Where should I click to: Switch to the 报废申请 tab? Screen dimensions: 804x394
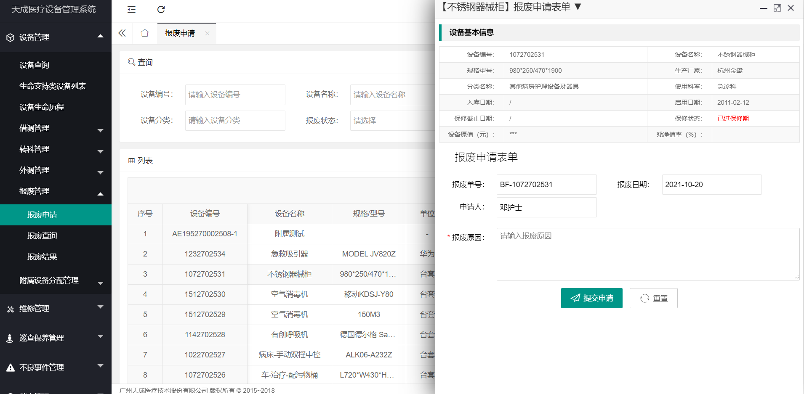point(180,33)
